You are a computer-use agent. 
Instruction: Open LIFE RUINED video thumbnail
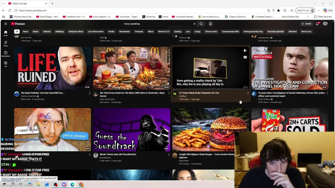coord(53,68)
